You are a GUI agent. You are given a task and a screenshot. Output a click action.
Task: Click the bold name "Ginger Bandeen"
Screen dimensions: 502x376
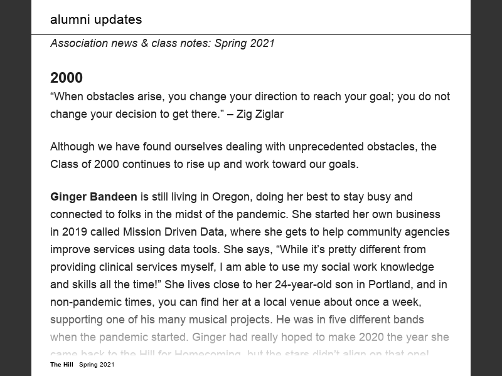(x=93, y=197)
